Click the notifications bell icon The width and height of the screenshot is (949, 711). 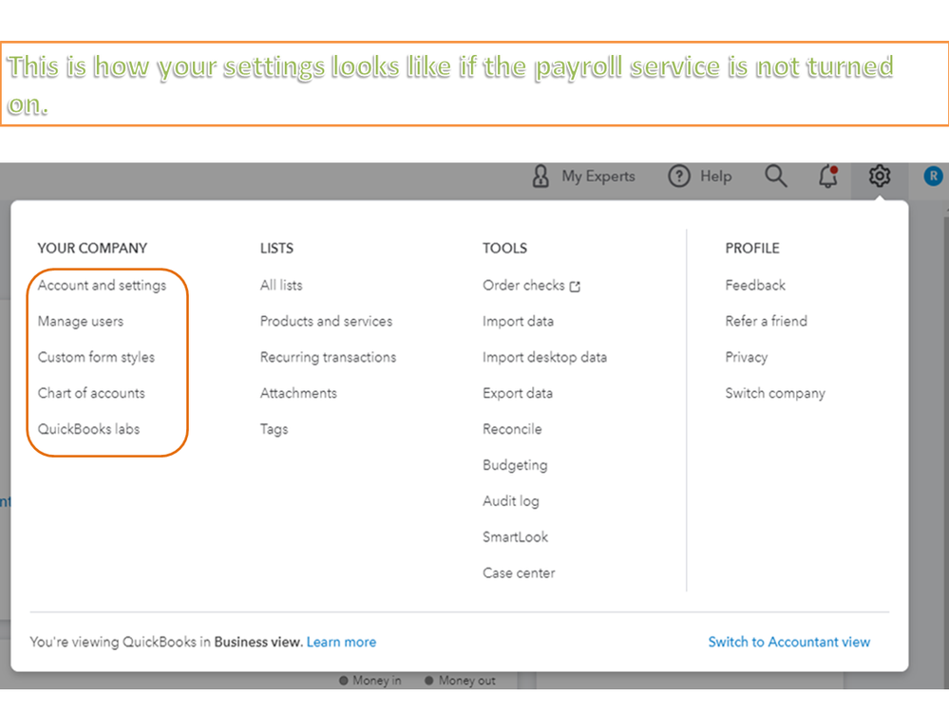pos(828,177)
